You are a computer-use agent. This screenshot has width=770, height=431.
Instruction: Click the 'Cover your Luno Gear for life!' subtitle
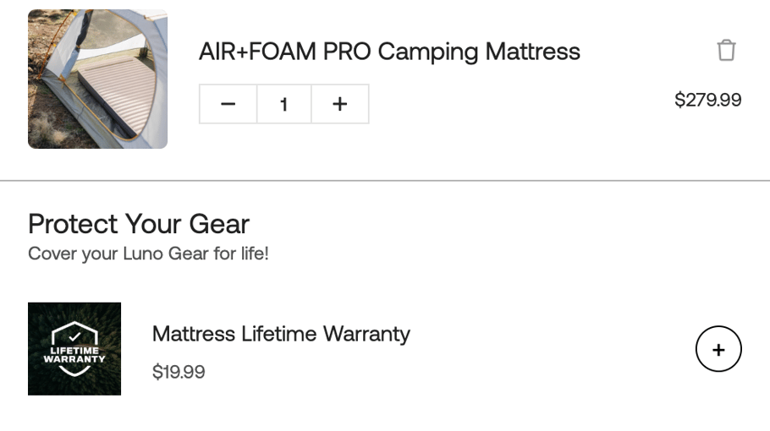point(148,254)
